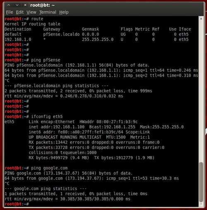
Task: Click the HWaddr 08:00:27:f1:b3:9c text
Action: click(108, 122)
